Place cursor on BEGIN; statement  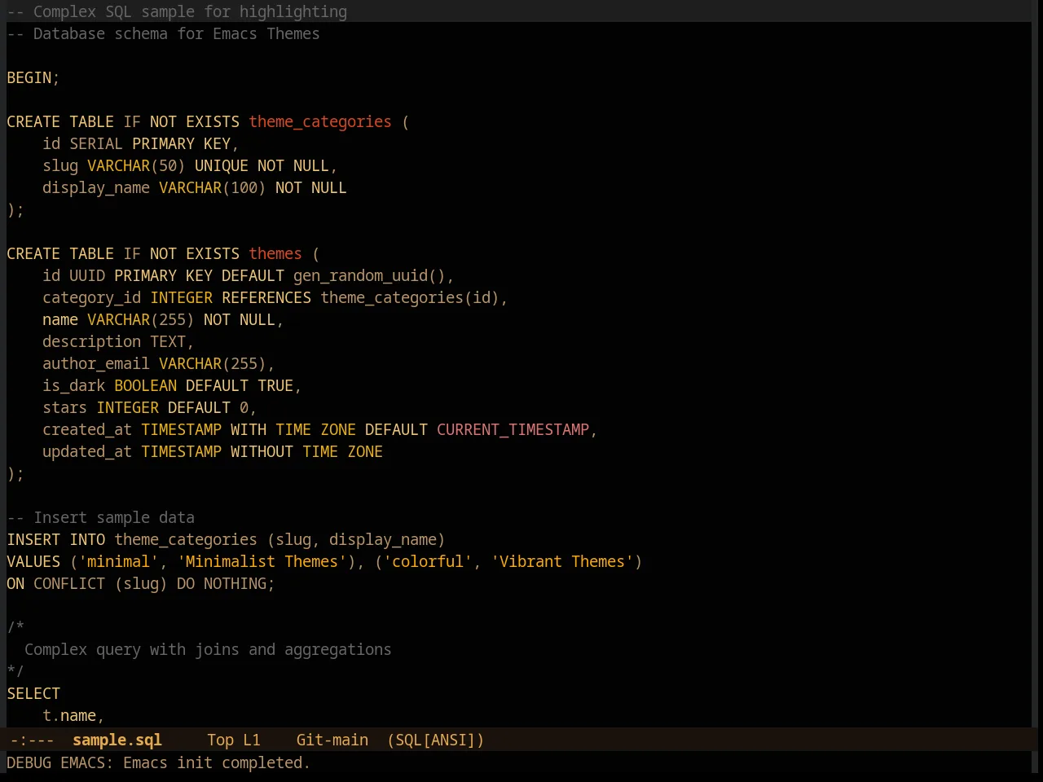33,77
